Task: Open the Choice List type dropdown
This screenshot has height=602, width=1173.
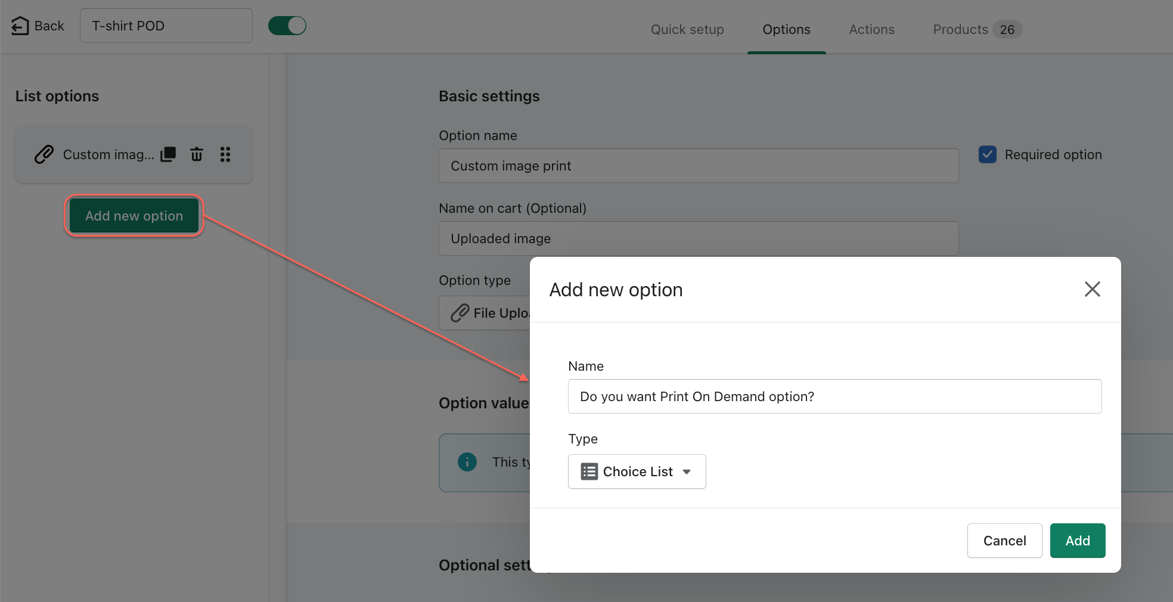Action: coord(637,471)
